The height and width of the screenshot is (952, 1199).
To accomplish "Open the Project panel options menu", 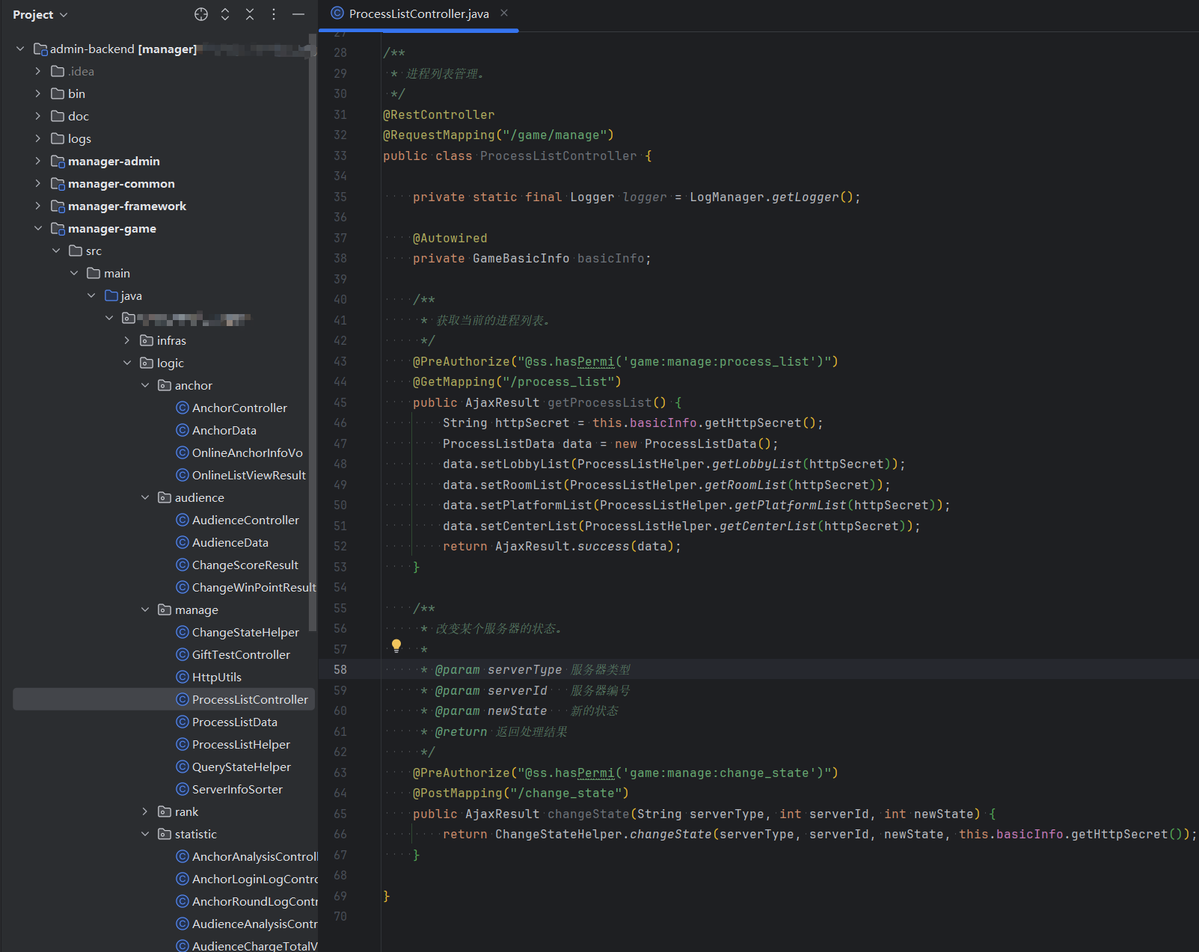I will pos(274,14).
